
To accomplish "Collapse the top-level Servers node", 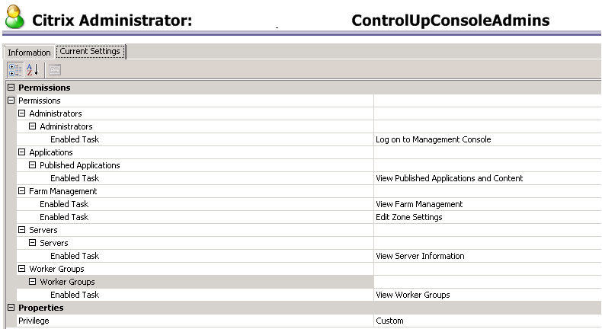I will tap(22, 230).
